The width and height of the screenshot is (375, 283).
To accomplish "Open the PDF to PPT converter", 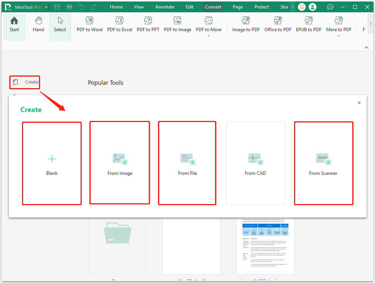I will pyautogui.click(x=148, y=24).
